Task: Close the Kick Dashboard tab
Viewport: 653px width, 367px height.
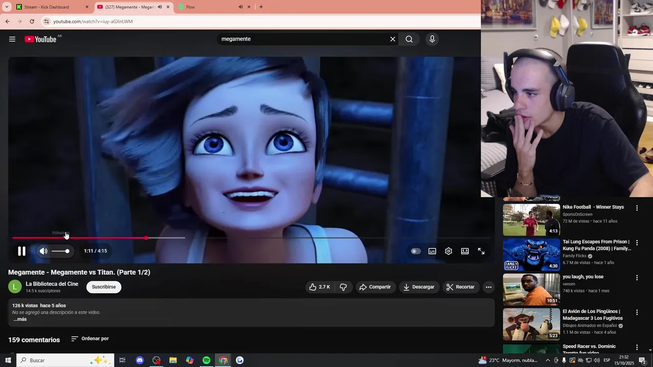Action: tap(87, 7)
